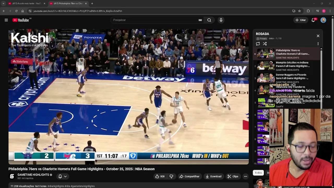Select Philadelphia 76ers vs Charlotte Hornets playlist item
The height and width of the screenshot is (188, 334).
coord(287,54)
